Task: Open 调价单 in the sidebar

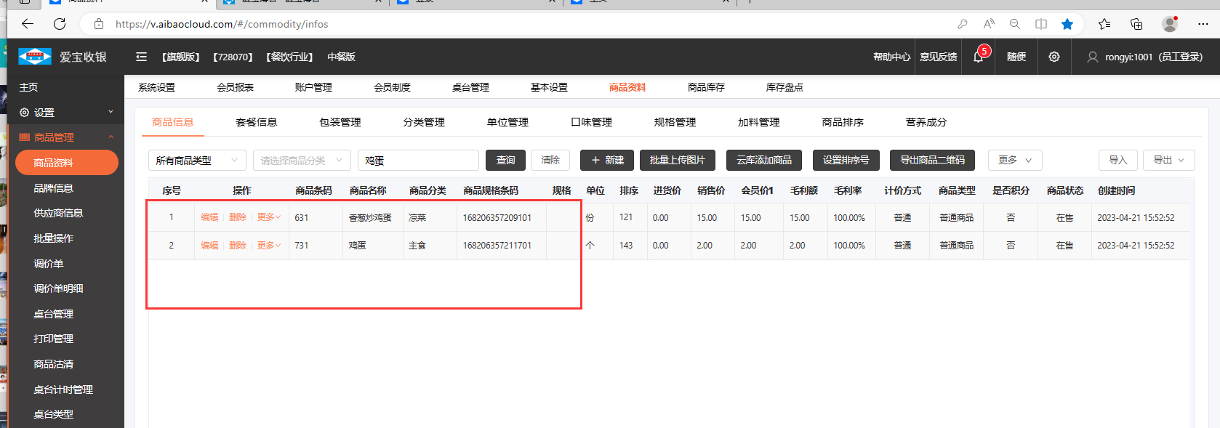Action: pyautogui.click(x=48, y=264)
